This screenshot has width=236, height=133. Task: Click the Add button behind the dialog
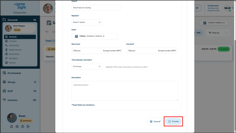[x=198, y=33]
